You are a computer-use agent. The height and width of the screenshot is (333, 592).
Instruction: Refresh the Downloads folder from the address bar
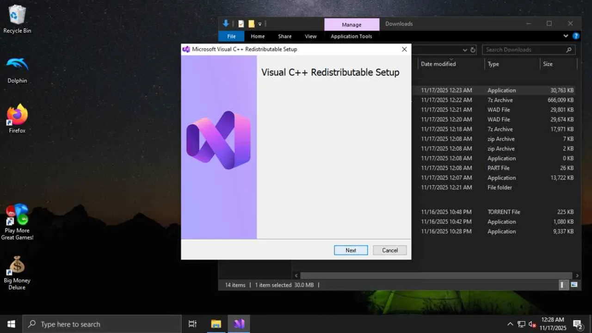point(473,50)
